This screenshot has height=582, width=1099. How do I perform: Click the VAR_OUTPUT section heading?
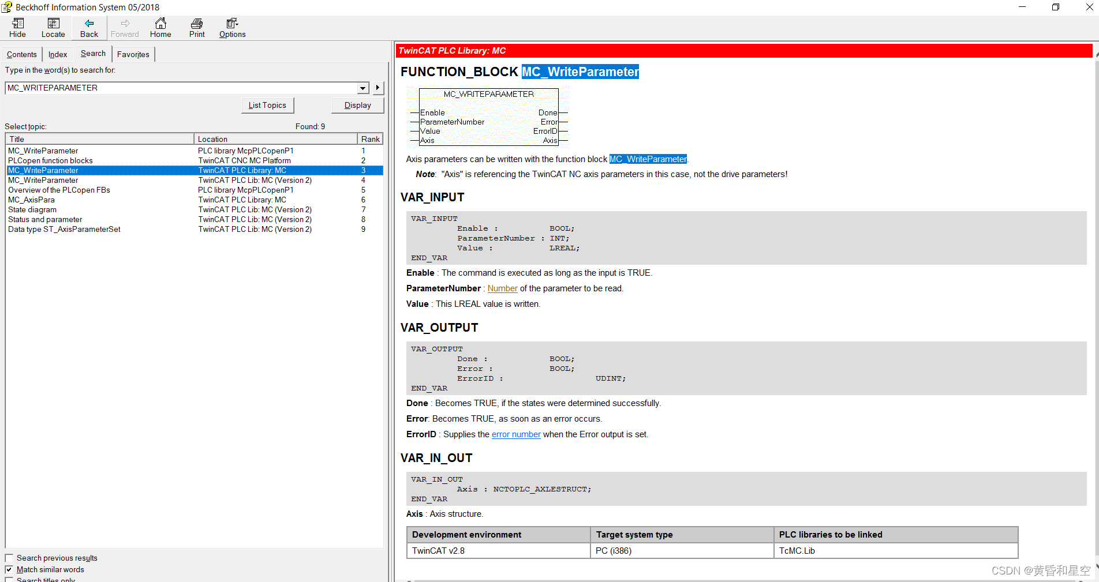click(439, 328)
